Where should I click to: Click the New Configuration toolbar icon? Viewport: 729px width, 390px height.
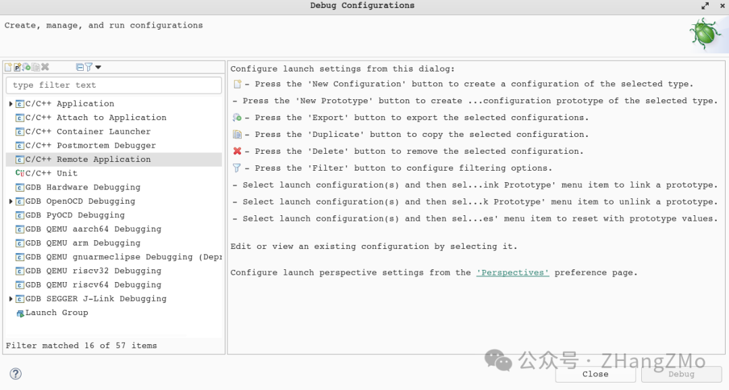point(8,67)
